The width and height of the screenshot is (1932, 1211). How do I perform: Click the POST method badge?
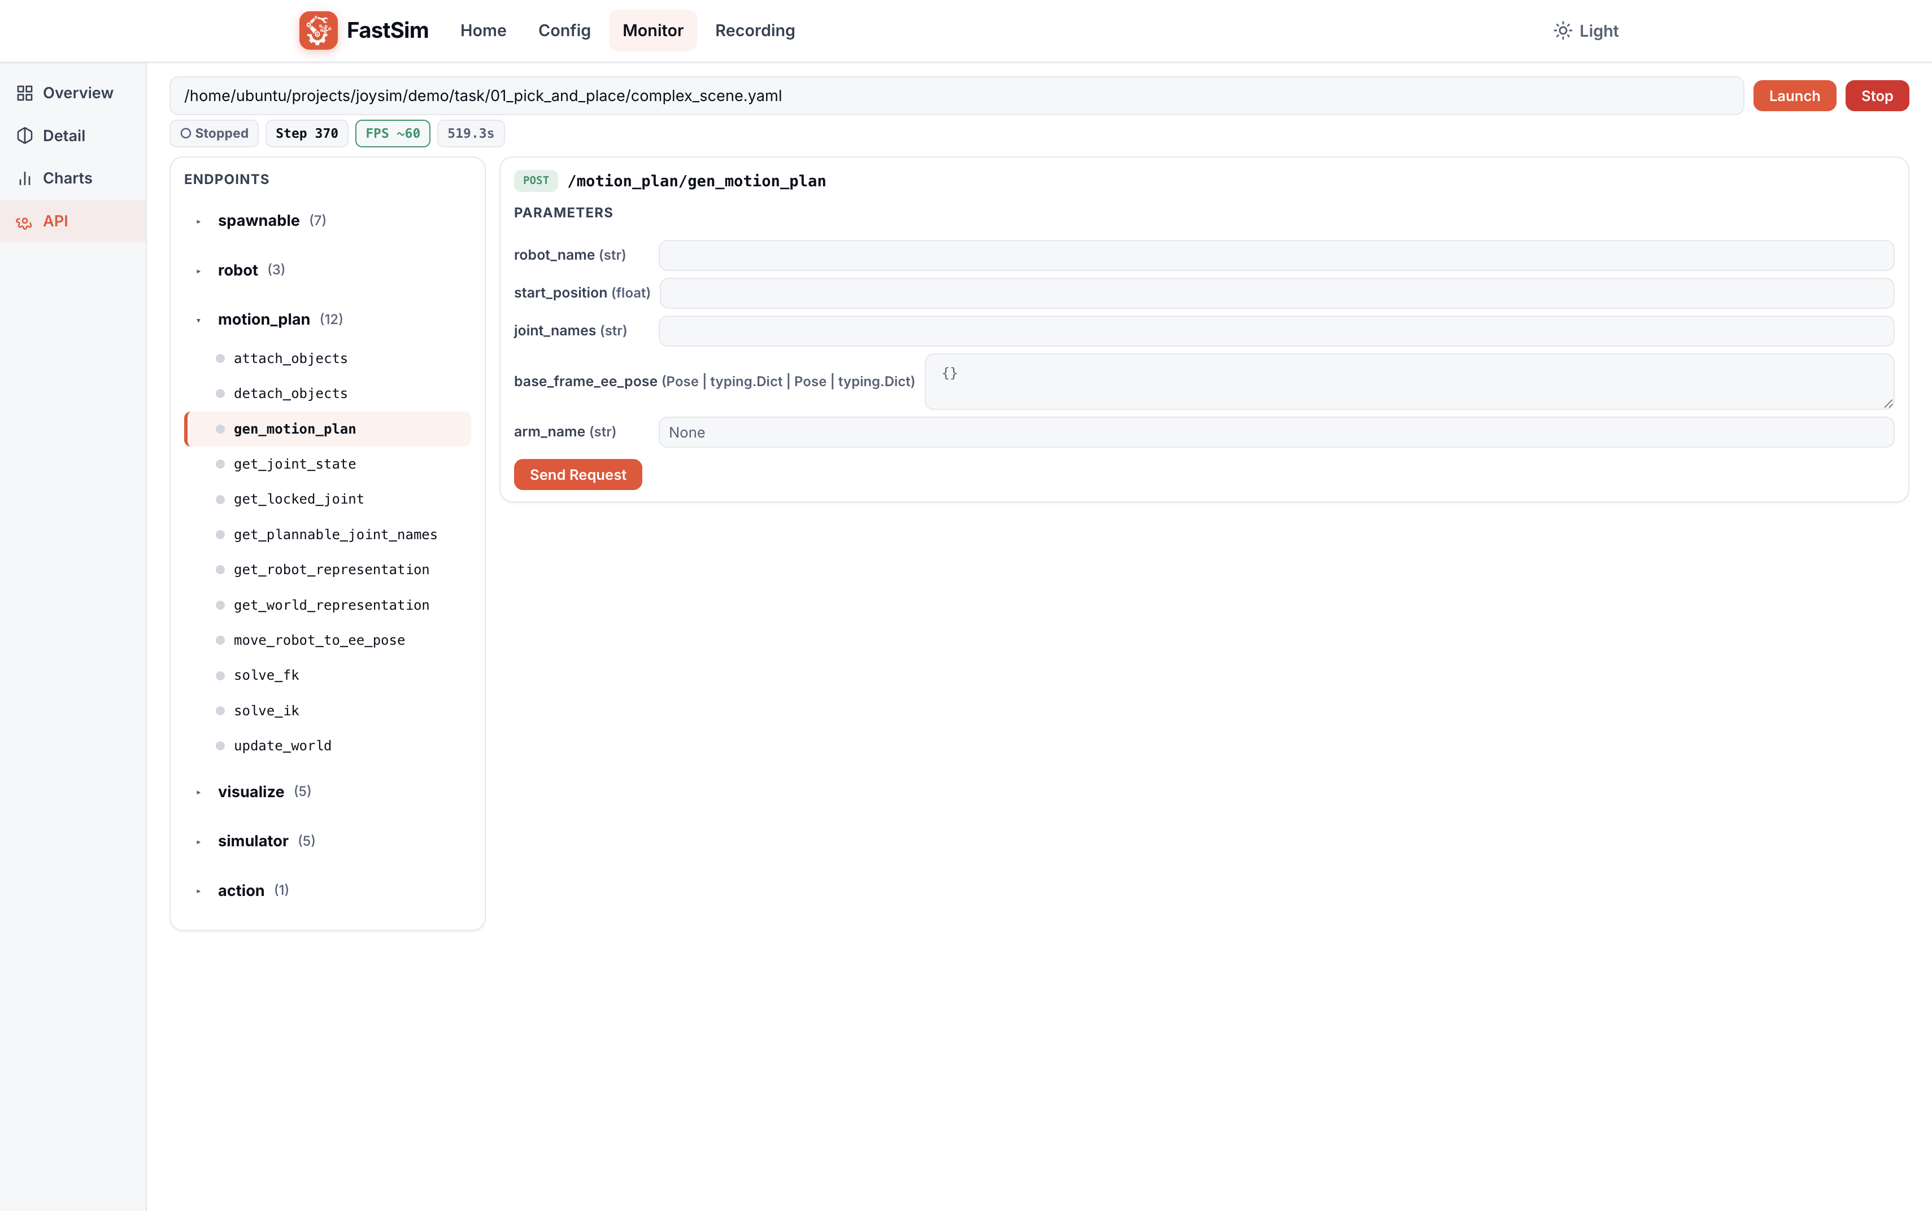(x=536, y=181)
